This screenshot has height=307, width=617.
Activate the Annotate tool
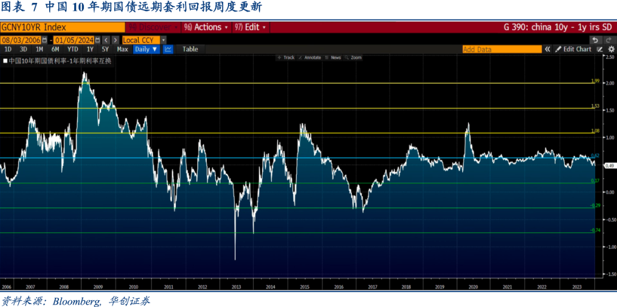310,58
